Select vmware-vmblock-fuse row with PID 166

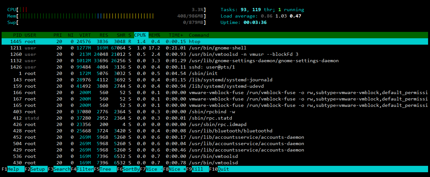click(x=215, y=92)
